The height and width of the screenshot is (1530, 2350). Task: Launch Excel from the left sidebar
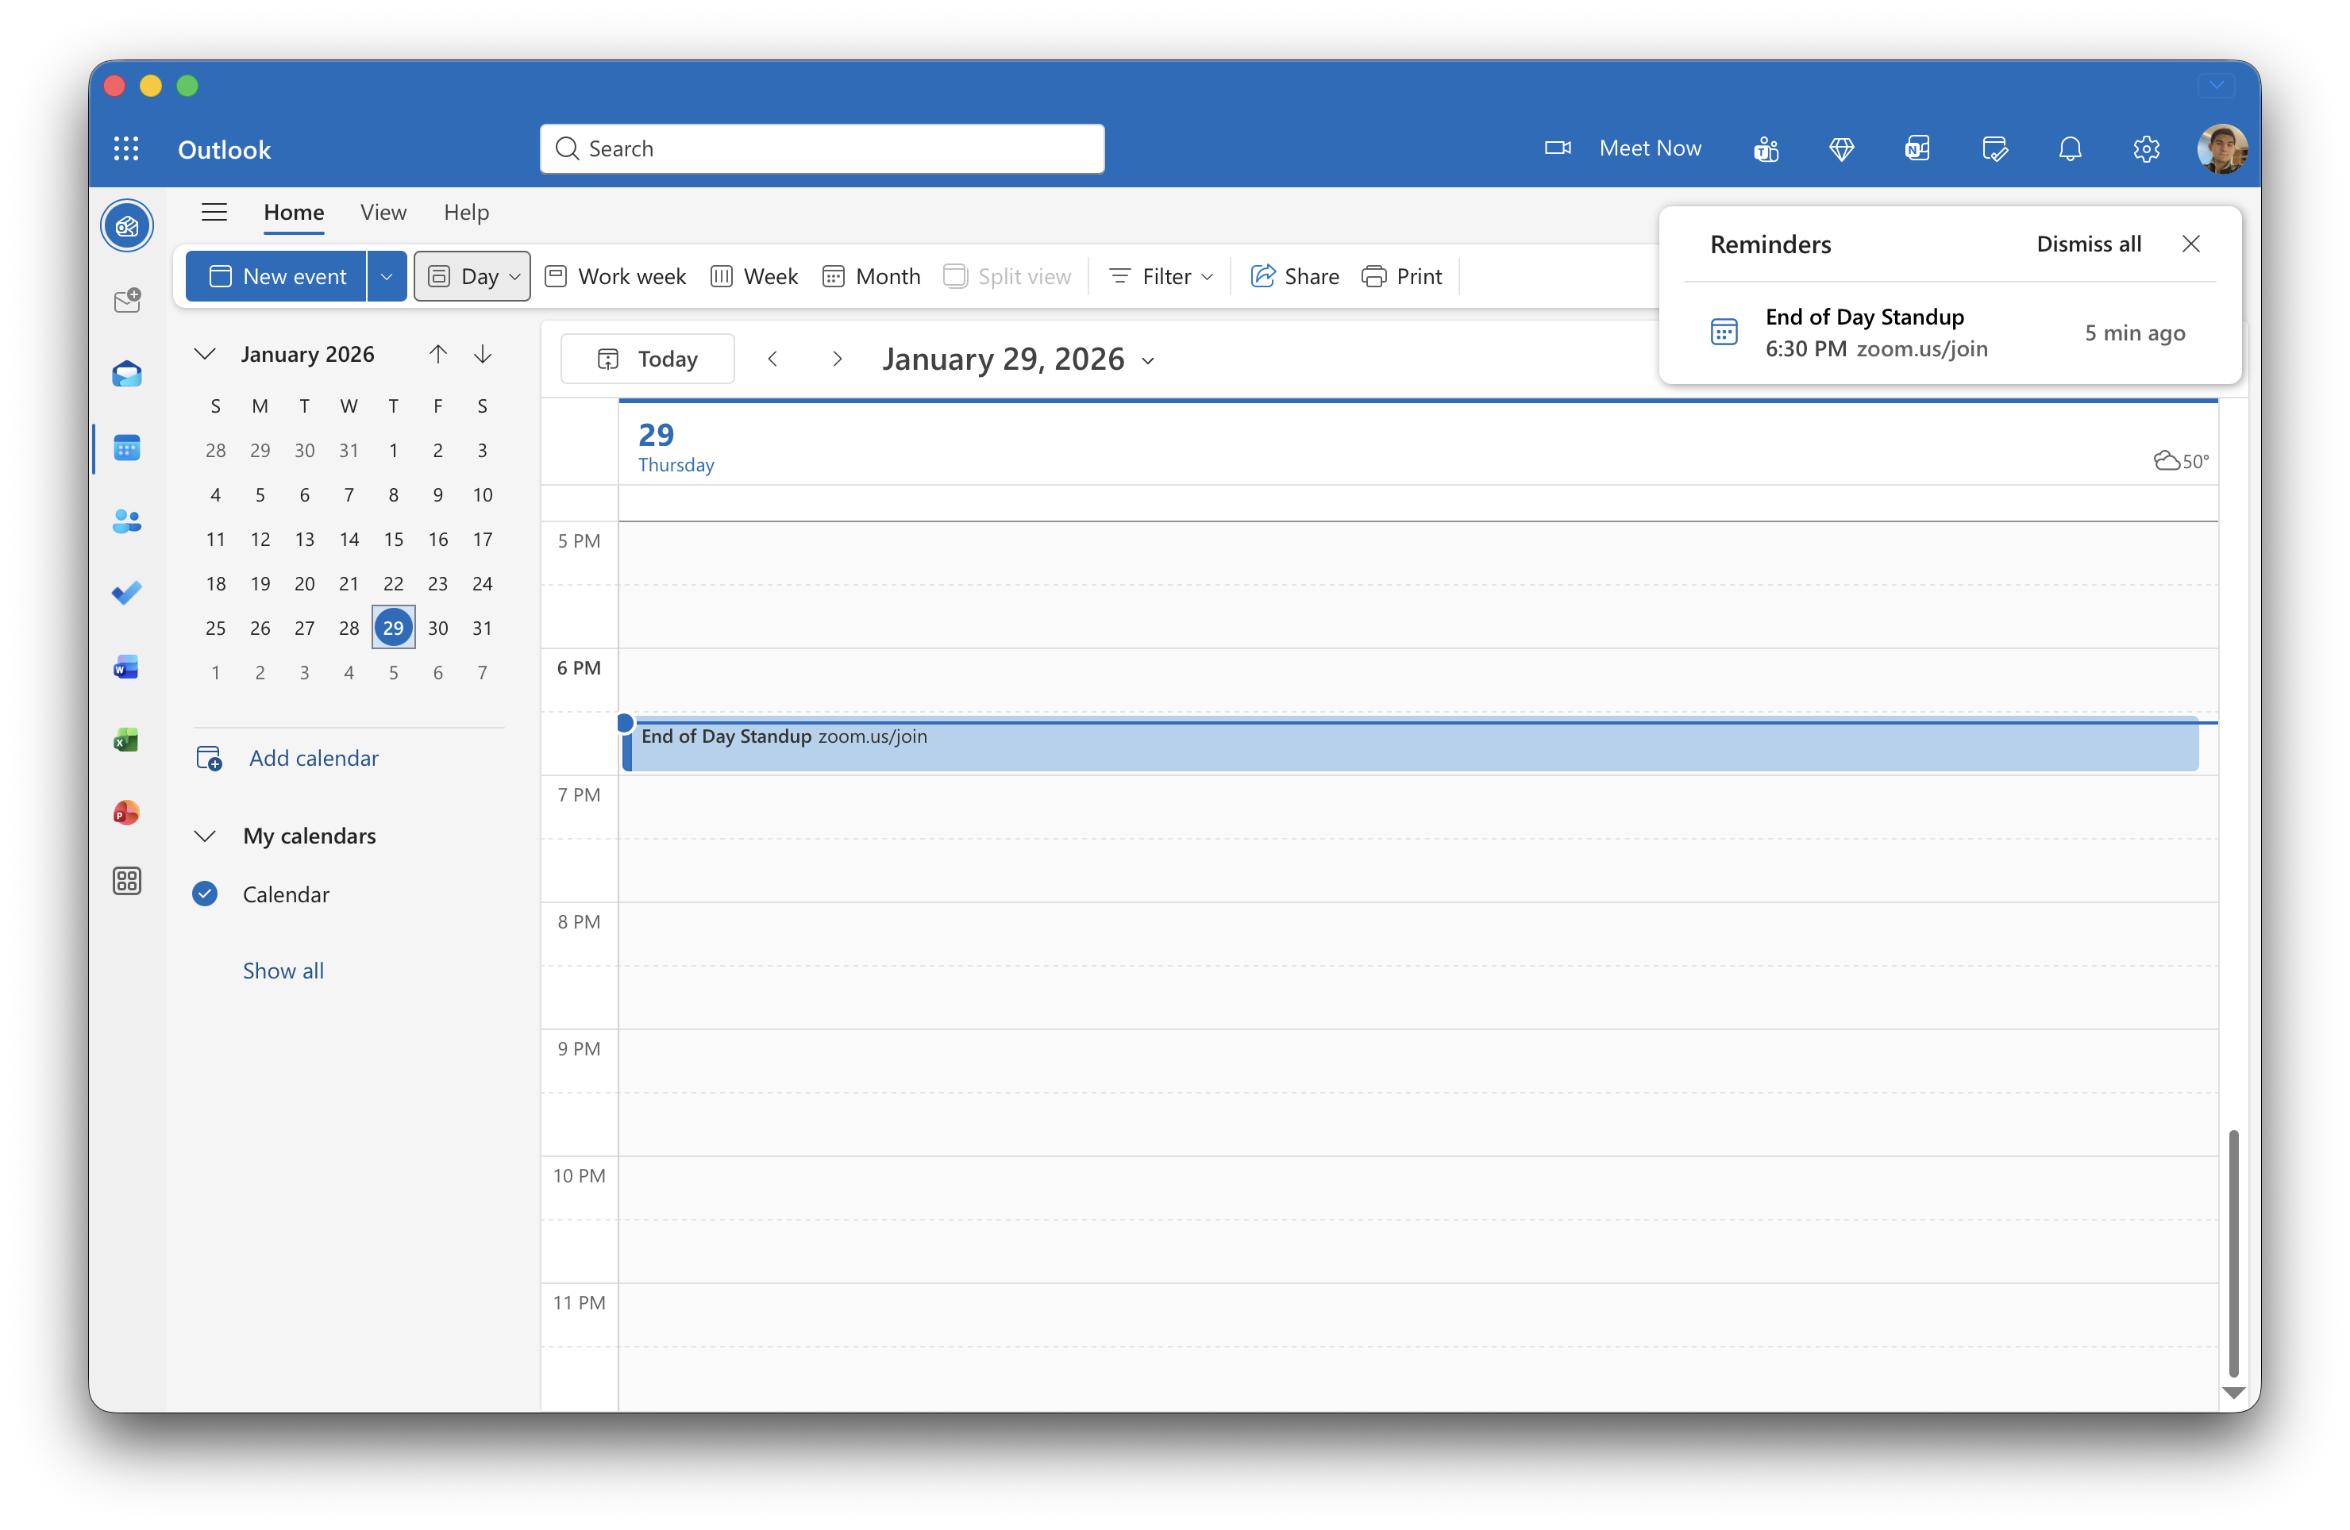click(x=126, y=740)
